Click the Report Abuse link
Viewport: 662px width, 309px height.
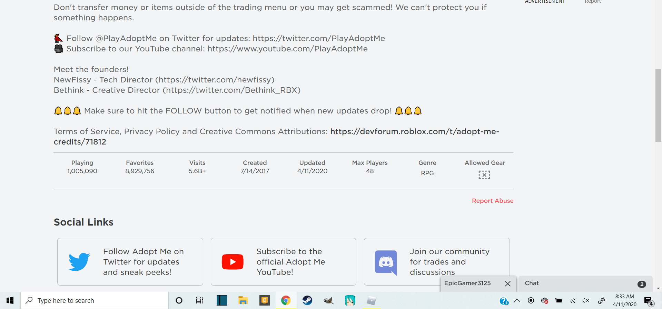[493, 201]
